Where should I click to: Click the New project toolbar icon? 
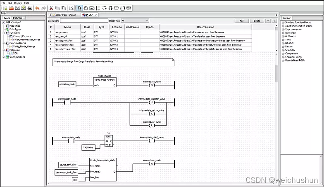click(x=5, y=8)
